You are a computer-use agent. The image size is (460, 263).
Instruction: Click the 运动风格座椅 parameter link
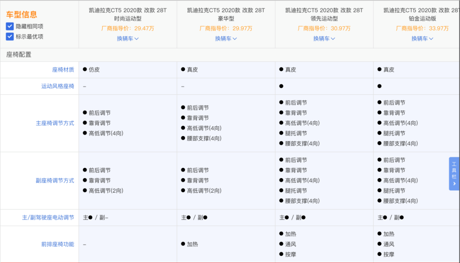coord(57,86)
